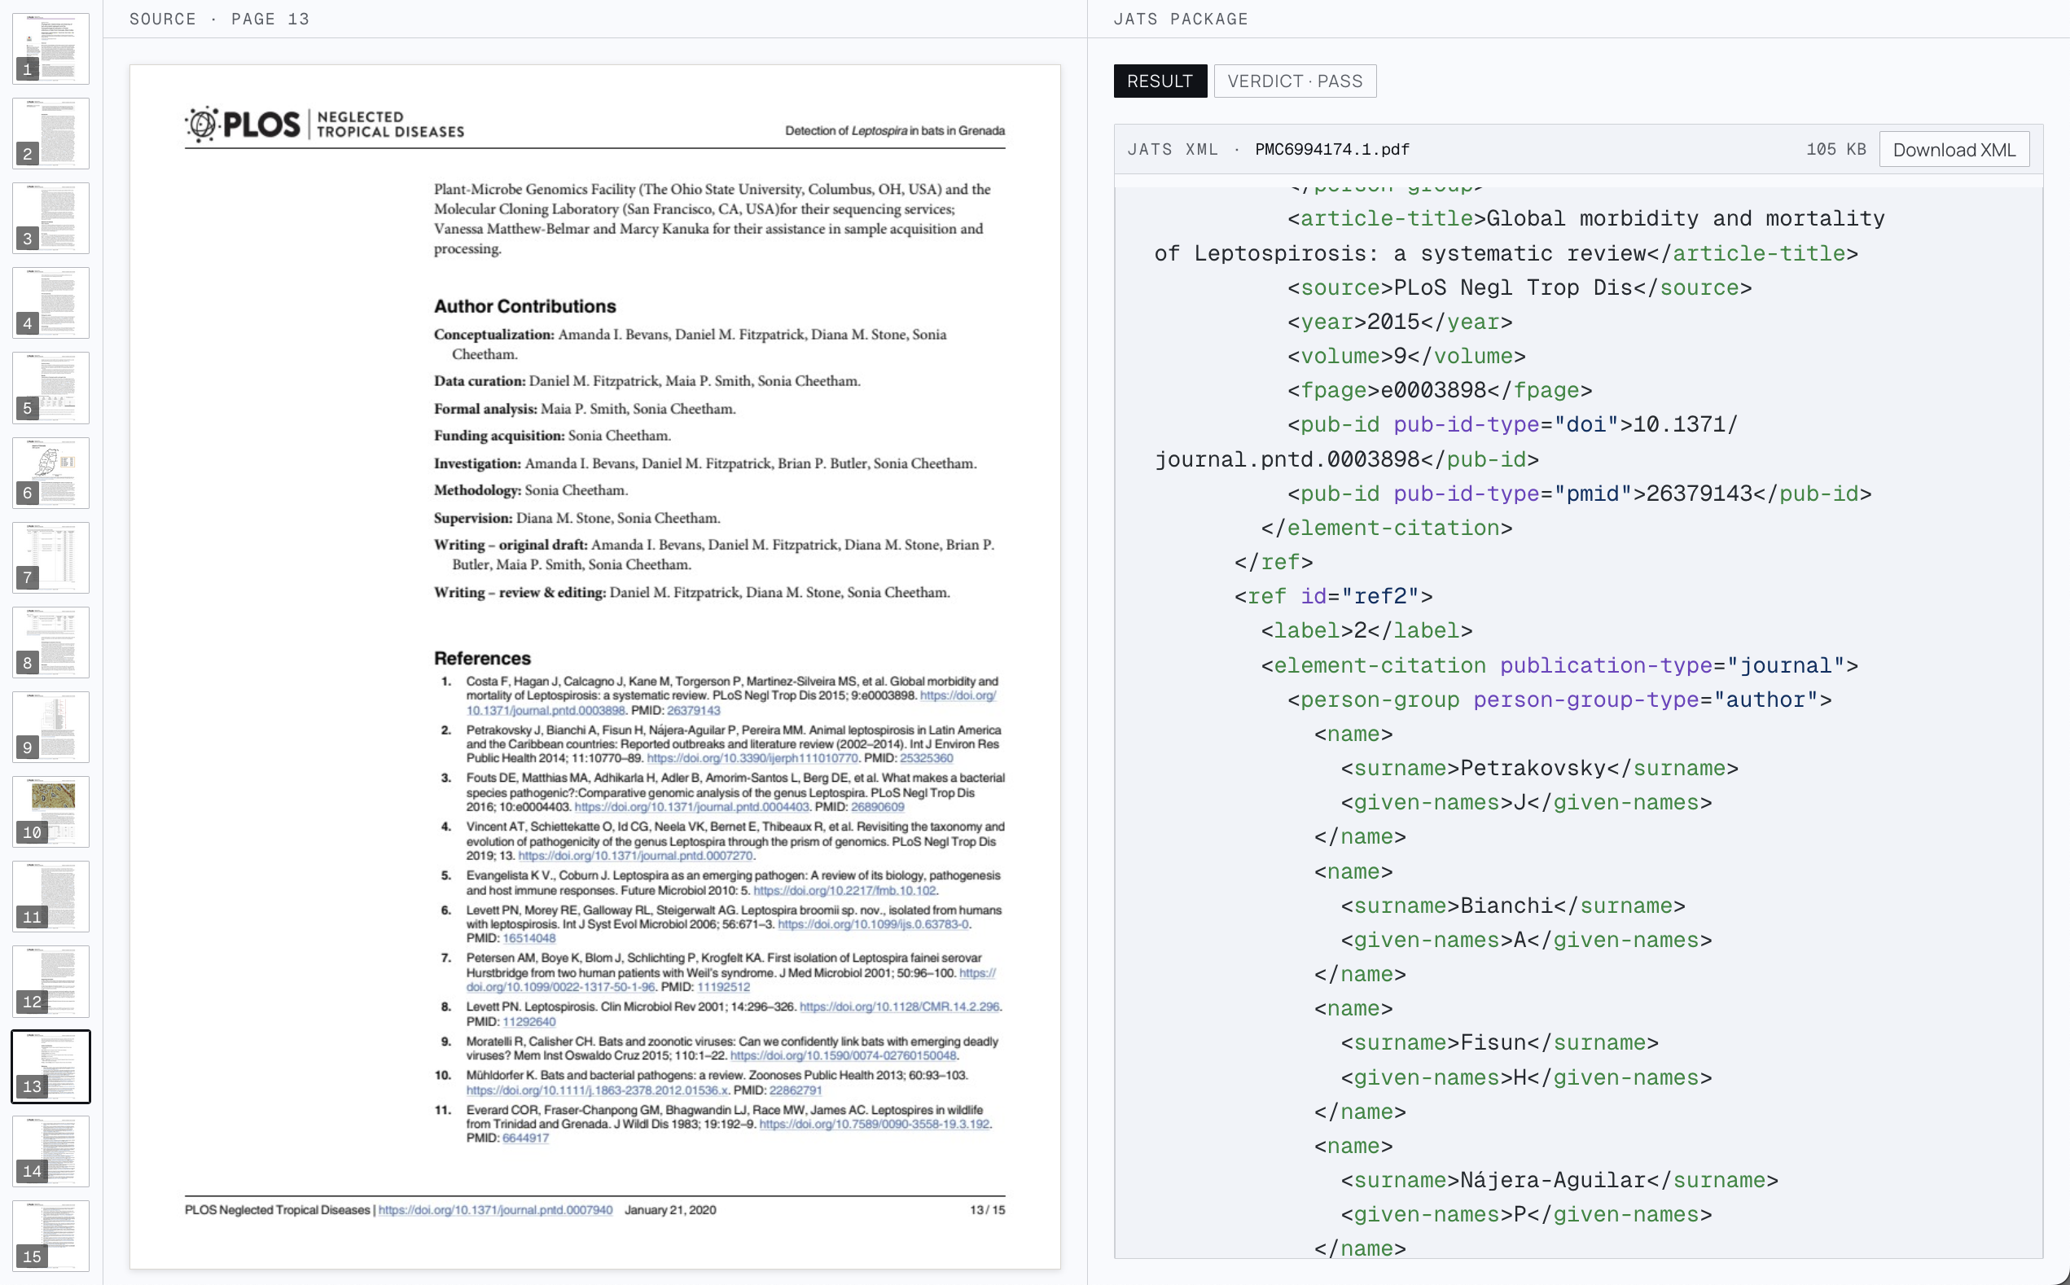
Task: Open page 3 thumbnail
Action: [51, 217]
